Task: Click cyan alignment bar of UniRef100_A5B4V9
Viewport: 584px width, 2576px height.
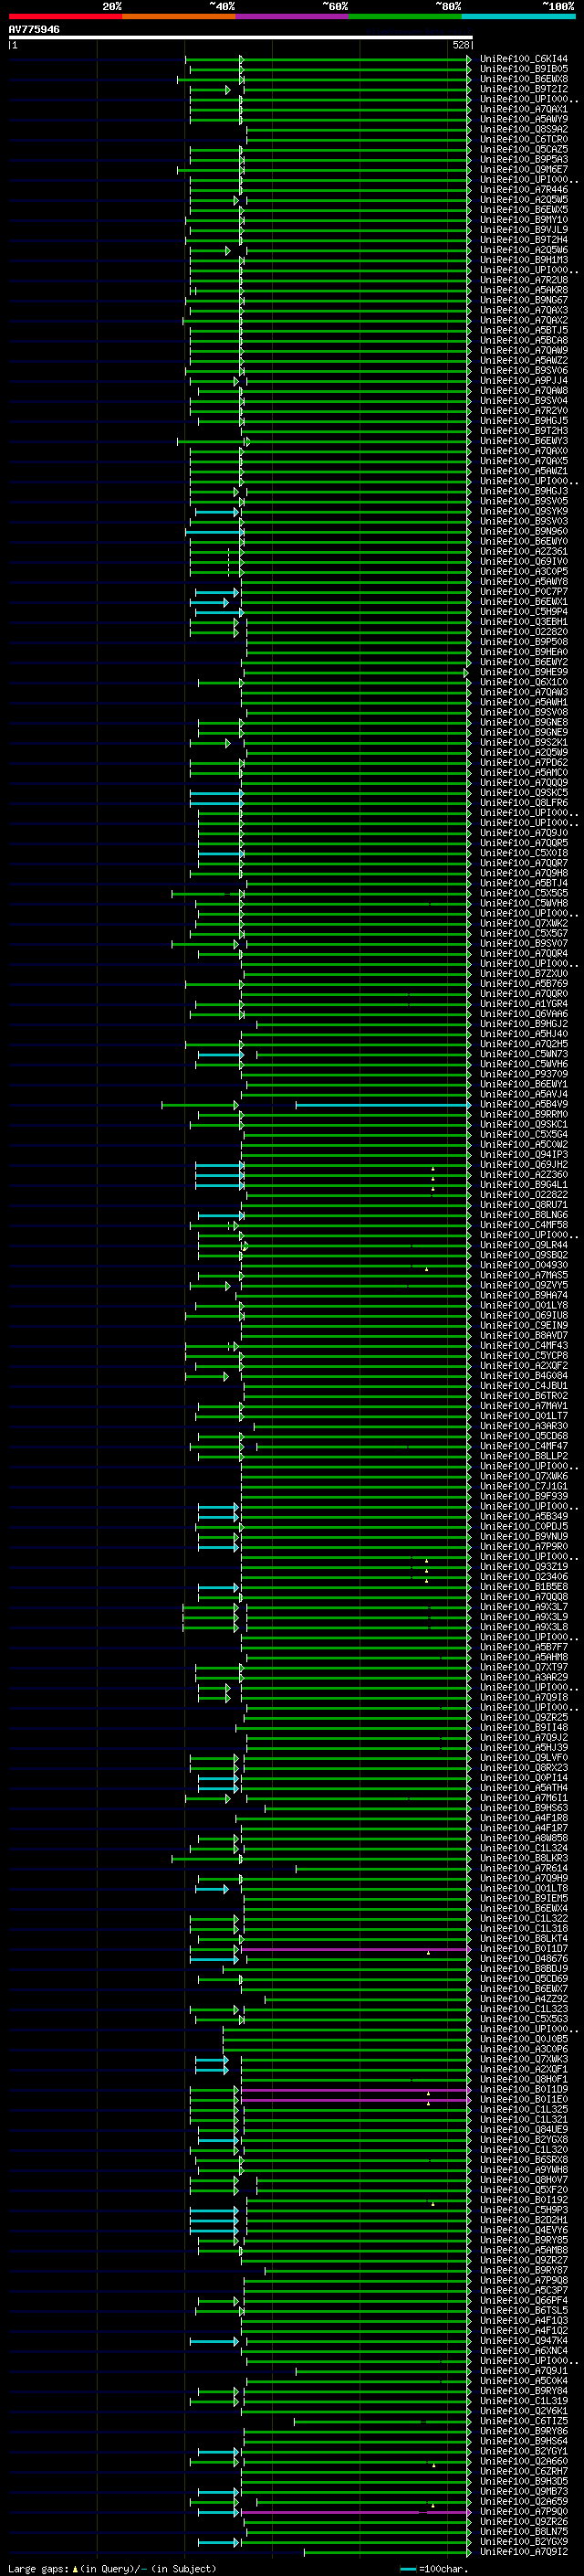Action: [x=382, y=1105]
